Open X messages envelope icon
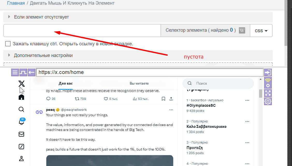This screenshot has height=166, width=292. (21, 134)
